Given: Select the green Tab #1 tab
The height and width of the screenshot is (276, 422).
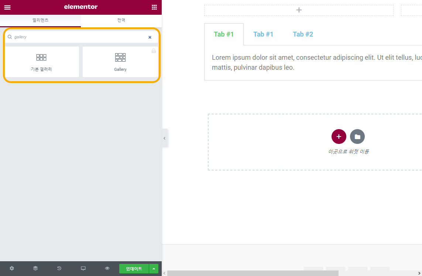Looking at the screenshot, I should click(x=224, y=34).
